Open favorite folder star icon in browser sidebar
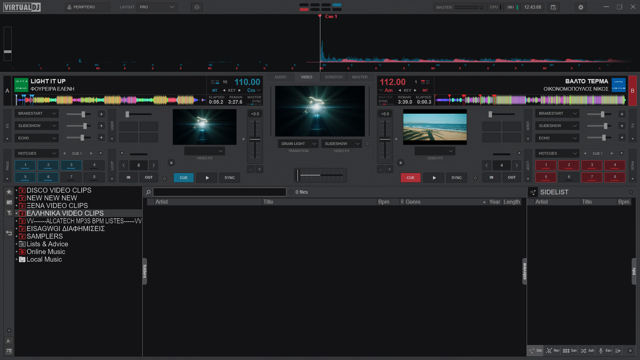 point(9,192)
